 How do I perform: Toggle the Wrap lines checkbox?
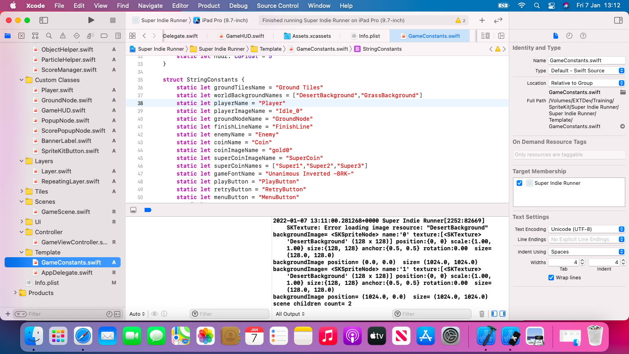coord(551,277)
